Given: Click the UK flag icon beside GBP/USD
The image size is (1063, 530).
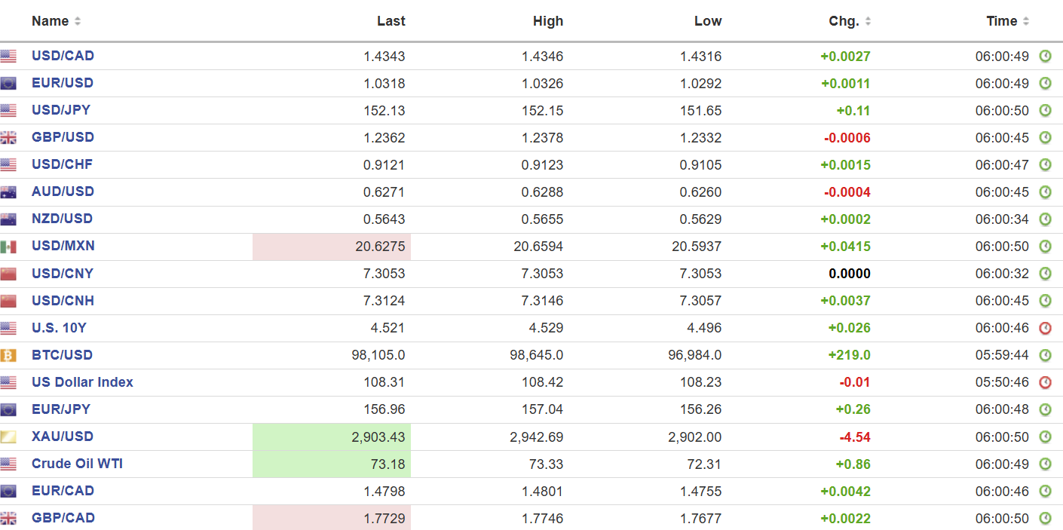Looking at the screenshot, I should [x=8, y=137].
